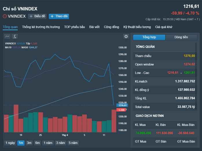Click the Low value 1216,61 in panel
Image resolution: width=202 pixels, height=151 pixels.
[x=173, y=73]
